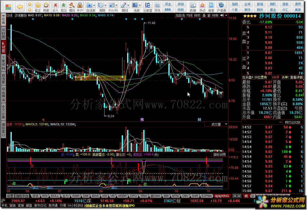The height and width of the screenshot is (210, 307).
Task: Expand 选股 dropdown arrow
Action: click(140, 5)
